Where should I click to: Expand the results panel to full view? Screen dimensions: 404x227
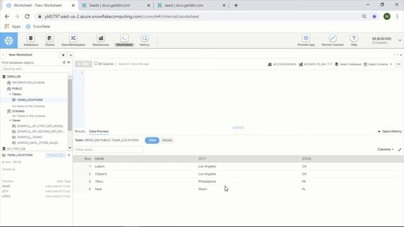point(400,149)
